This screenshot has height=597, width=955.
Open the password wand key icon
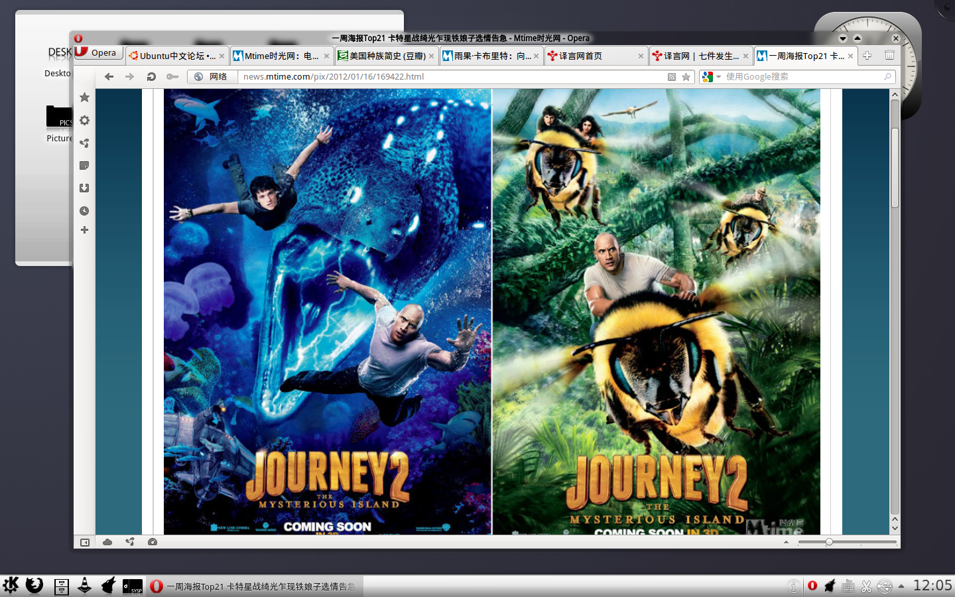click(172, 77)
